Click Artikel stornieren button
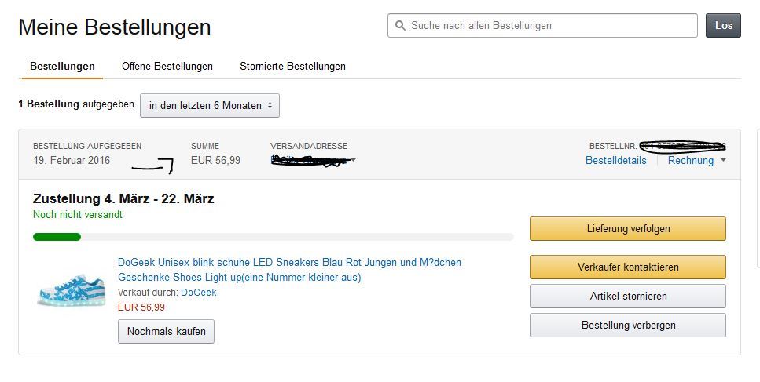760x382 pixels. [x=628, y=296]
